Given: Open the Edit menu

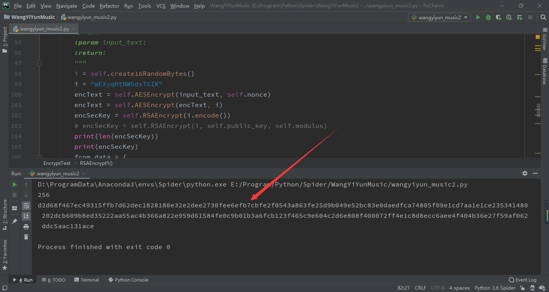Looking at the screenshot, I should coord(31,6).
